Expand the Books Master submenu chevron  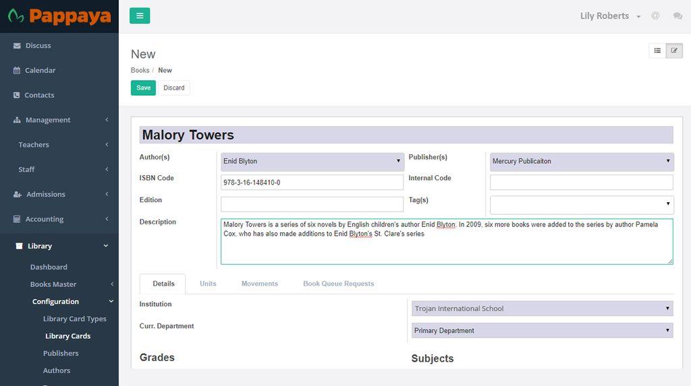tap(112, 284)
